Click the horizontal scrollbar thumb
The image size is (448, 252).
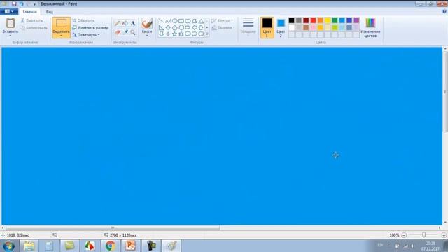click(x=113, y=227)
